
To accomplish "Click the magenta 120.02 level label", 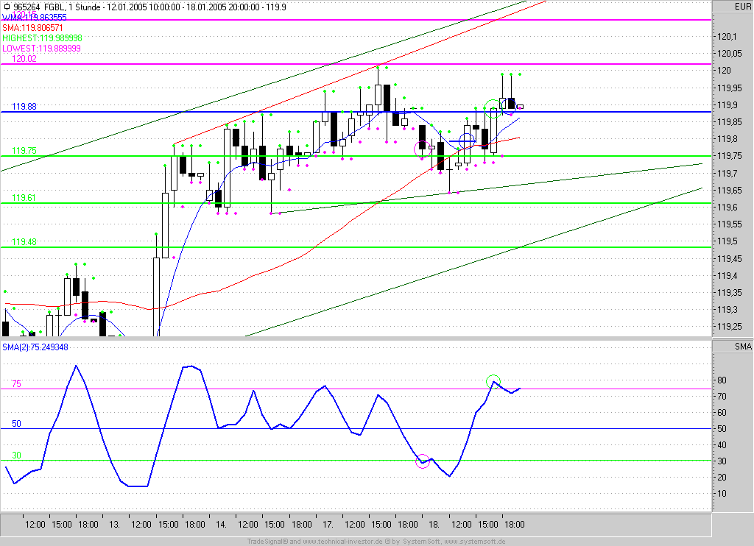I will click(24, 59).
